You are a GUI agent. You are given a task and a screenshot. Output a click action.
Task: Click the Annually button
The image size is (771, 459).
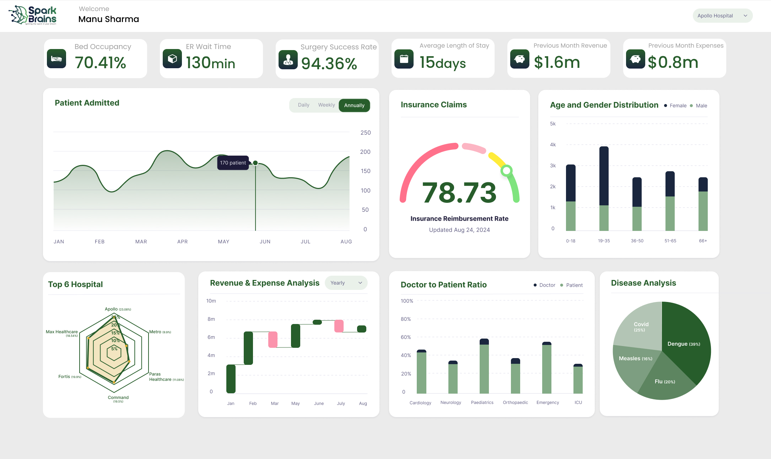click(x=354, y=105)
